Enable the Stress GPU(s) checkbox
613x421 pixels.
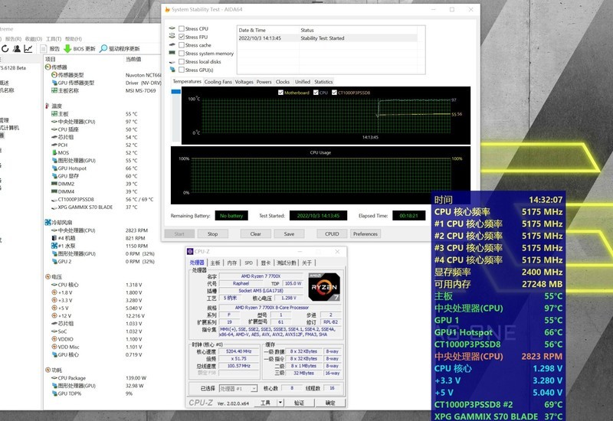point(182,70)
